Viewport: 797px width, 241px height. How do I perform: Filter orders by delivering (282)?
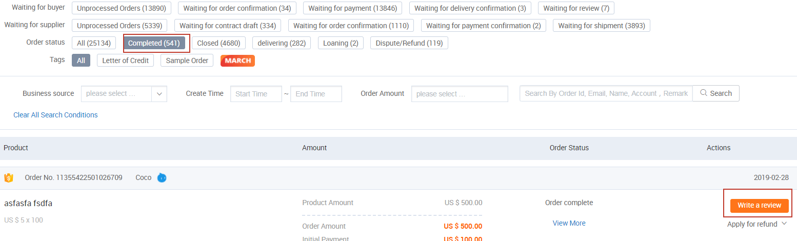pyautogui.click(x=282, y=43)
